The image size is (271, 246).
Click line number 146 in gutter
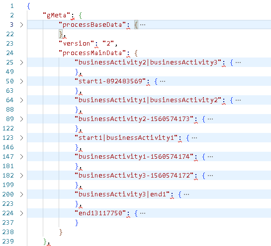(8, 147)
